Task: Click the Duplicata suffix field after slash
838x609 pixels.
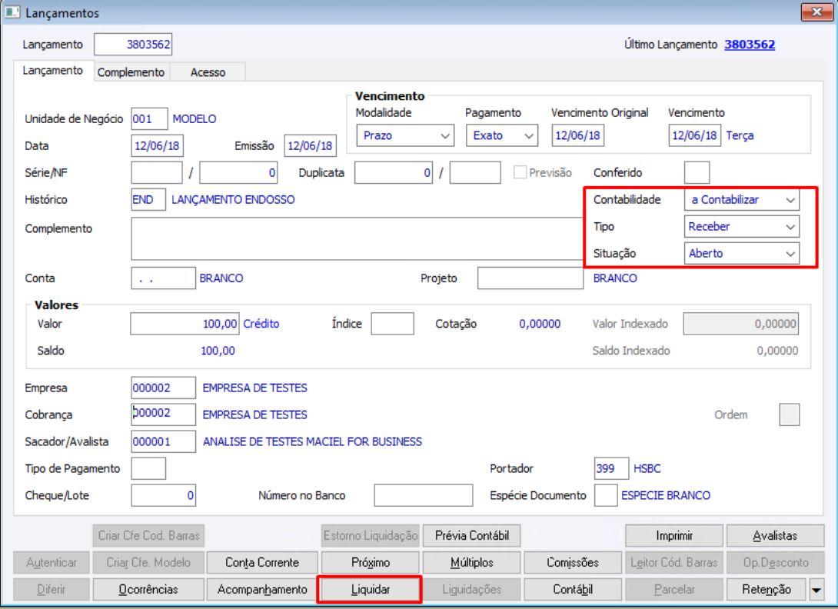Action: tap(475, 173)
